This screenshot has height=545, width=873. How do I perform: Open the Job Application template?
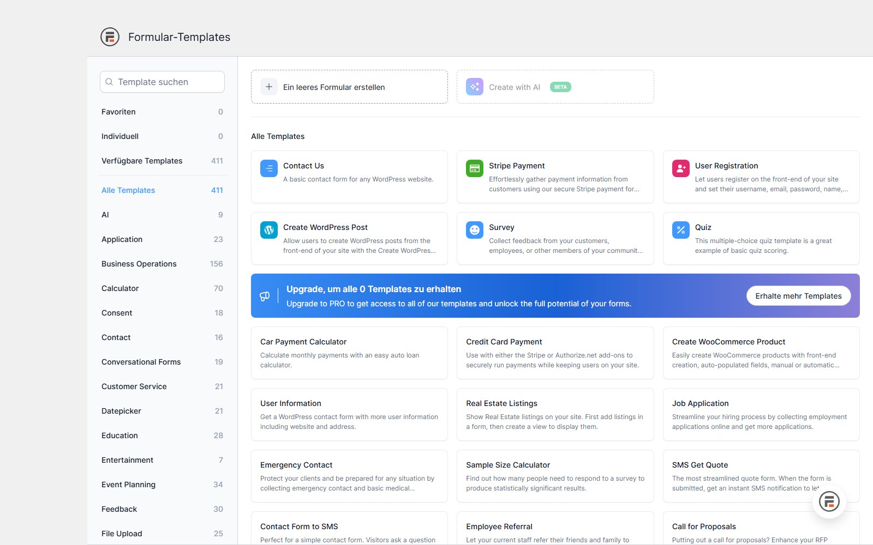pyautogui.click(x=761, y=415)
